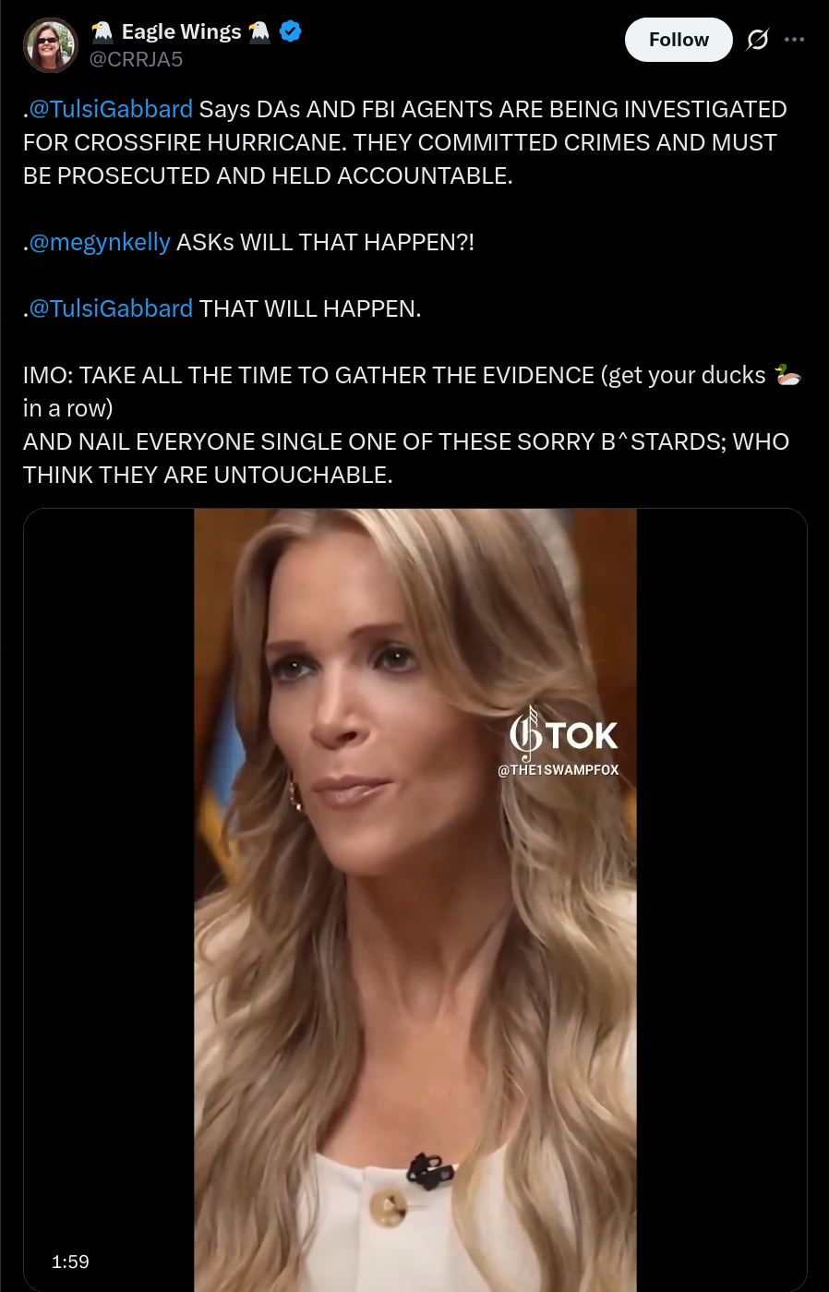Viewport: 829px width, 1292px height.
Task: Open Grok explain-this-post icon
Action: point(757,40)
